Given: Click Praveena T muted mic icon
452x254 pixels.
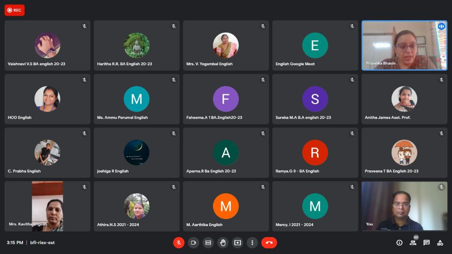Looking at the screenshot, I should [441, 133].
